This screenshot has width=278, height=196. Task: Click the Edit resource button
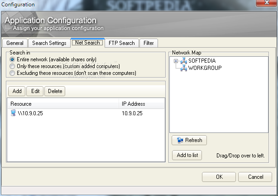(35, 91)
